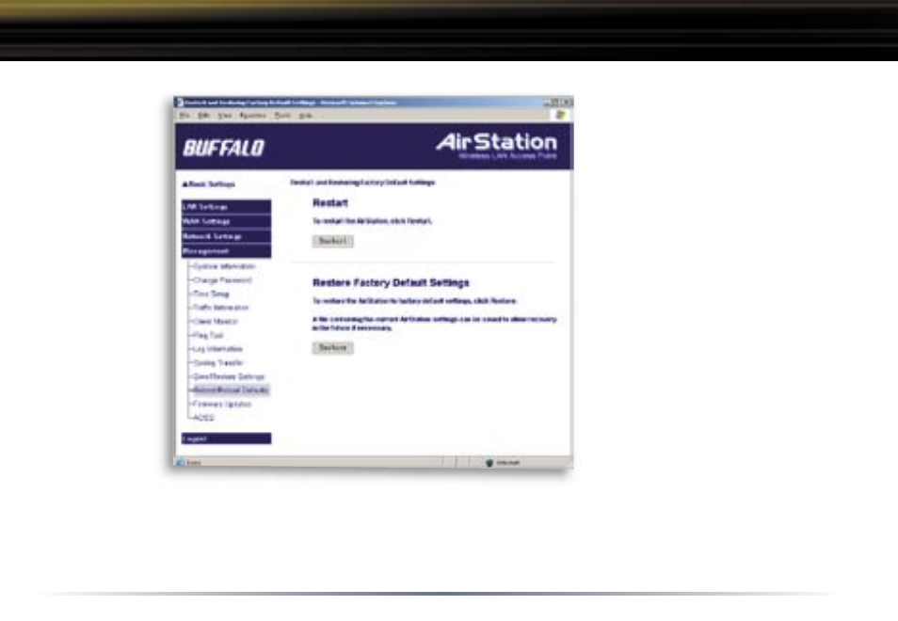Click the Restart button
This screenshot has height=621, width=898.
click(332, 241)
